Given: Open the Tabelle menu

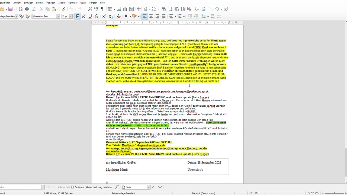Looking at the screenshot, I should (62, 3).
